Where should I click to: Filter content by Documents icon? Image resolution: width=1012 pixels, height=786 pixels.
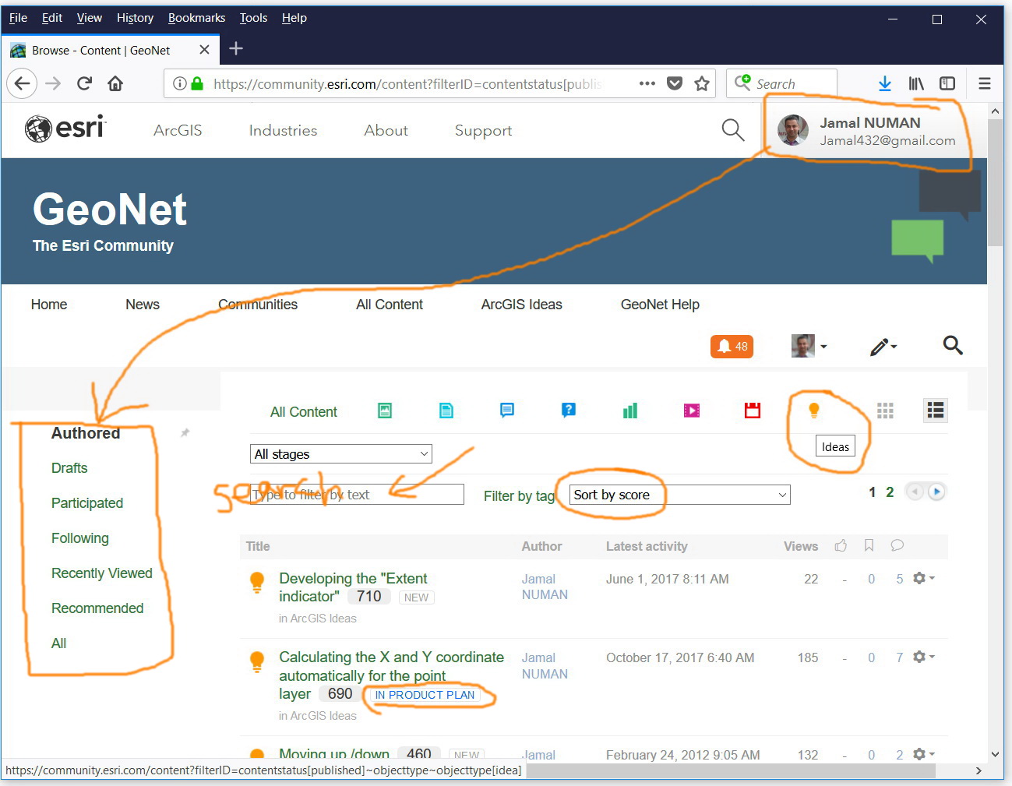[x=446, y=411]
